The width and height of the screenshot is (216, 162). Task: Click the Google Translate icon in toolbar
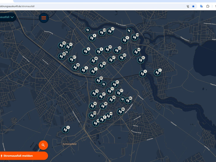click(x=201, y=6)
